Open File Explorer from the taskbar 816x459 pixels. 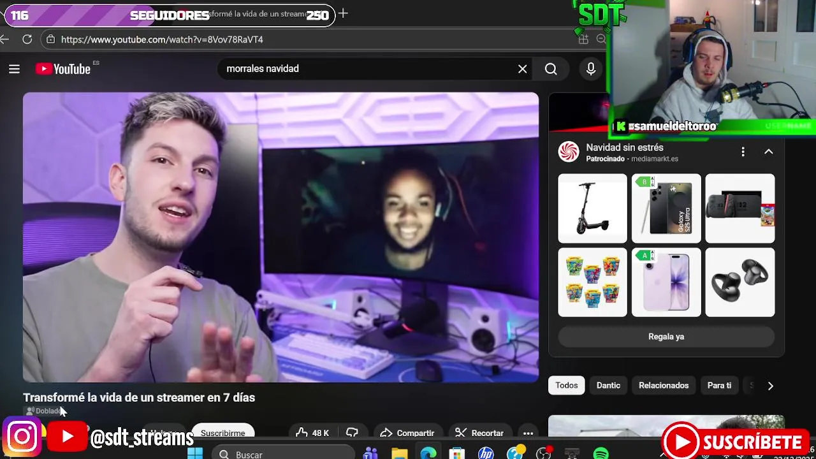pos(399,454)
